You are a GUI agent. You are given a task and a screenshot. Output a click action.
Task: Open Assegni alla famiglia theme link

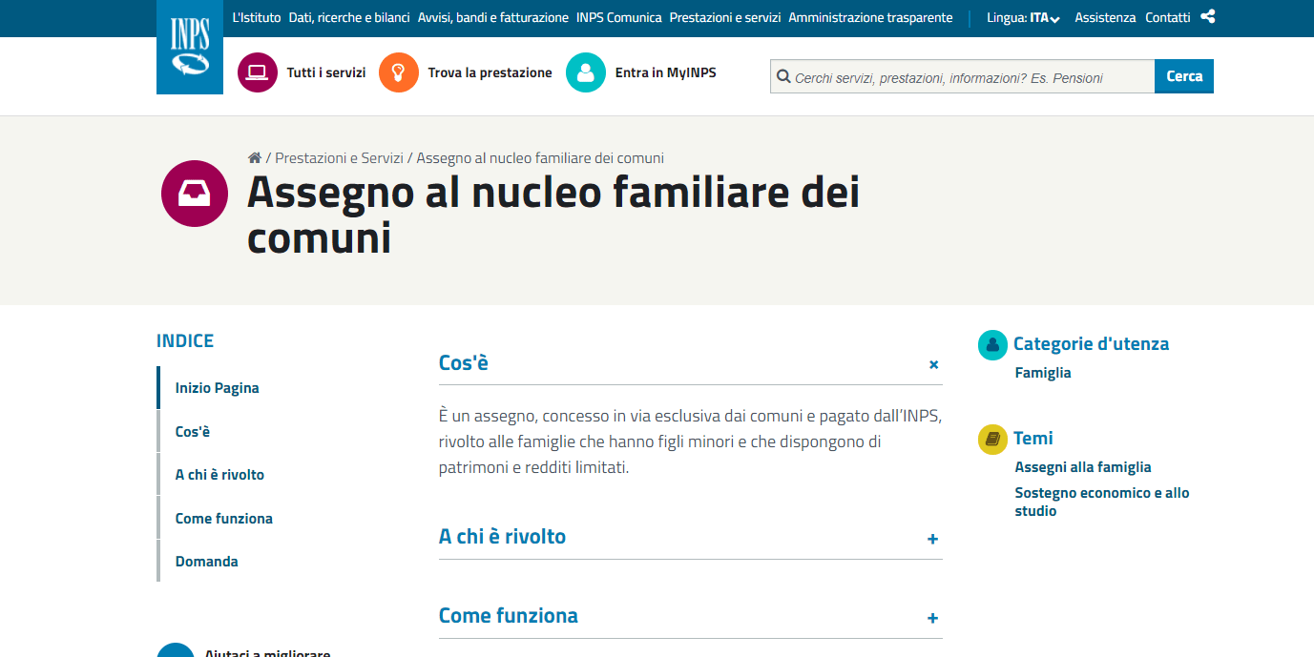[x=1083, y=467]
